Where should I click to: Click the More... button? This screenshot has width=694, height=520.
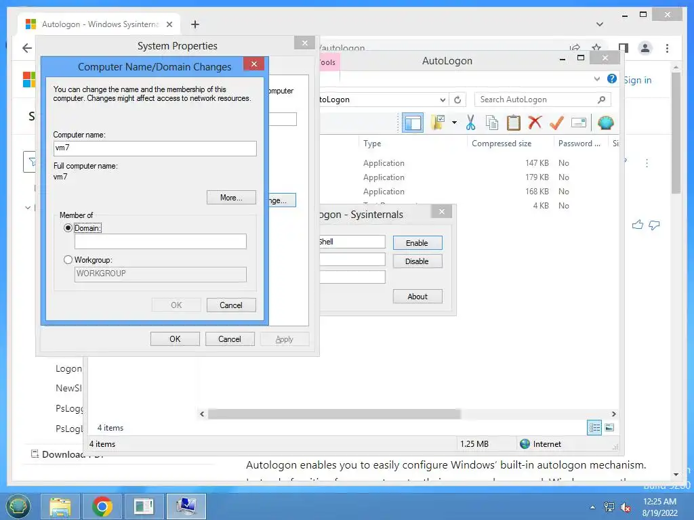(x=231, y=198)
